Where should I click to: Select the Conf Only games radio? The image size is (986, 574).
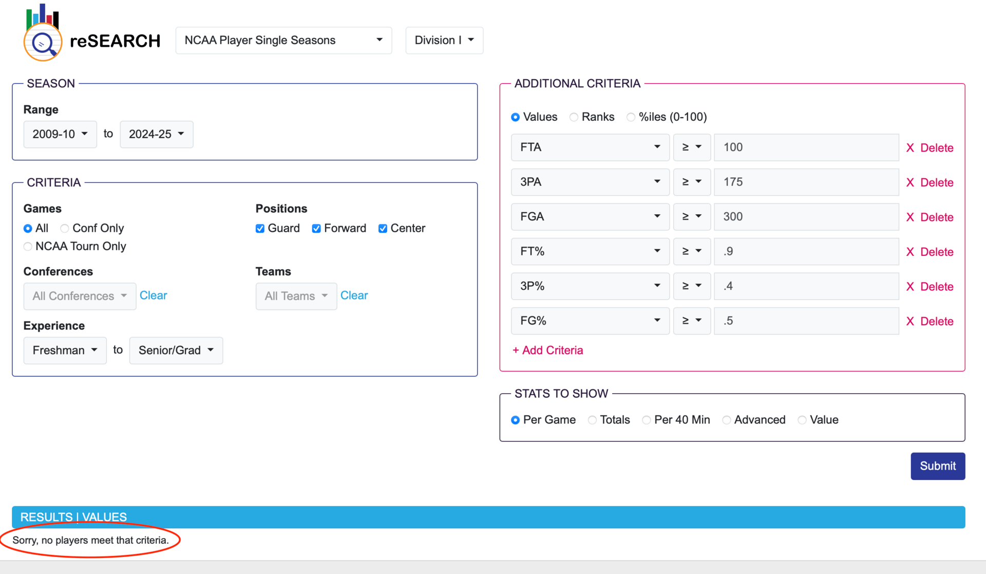[x=65, y=229]
